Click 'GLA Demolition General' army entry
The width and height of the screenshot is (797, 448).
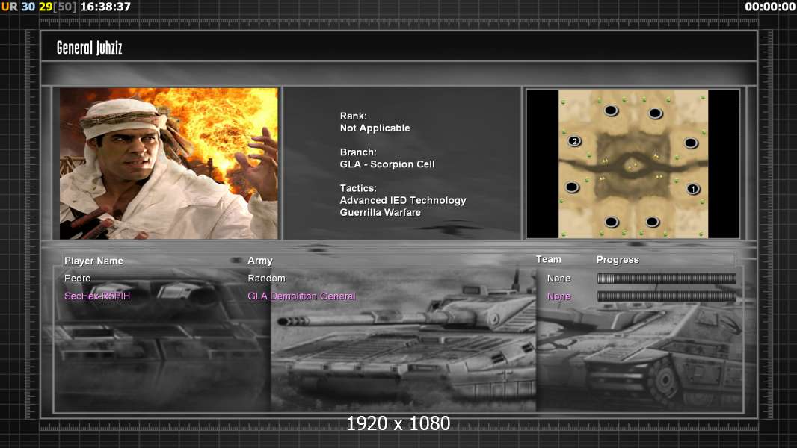pos(301,296)
